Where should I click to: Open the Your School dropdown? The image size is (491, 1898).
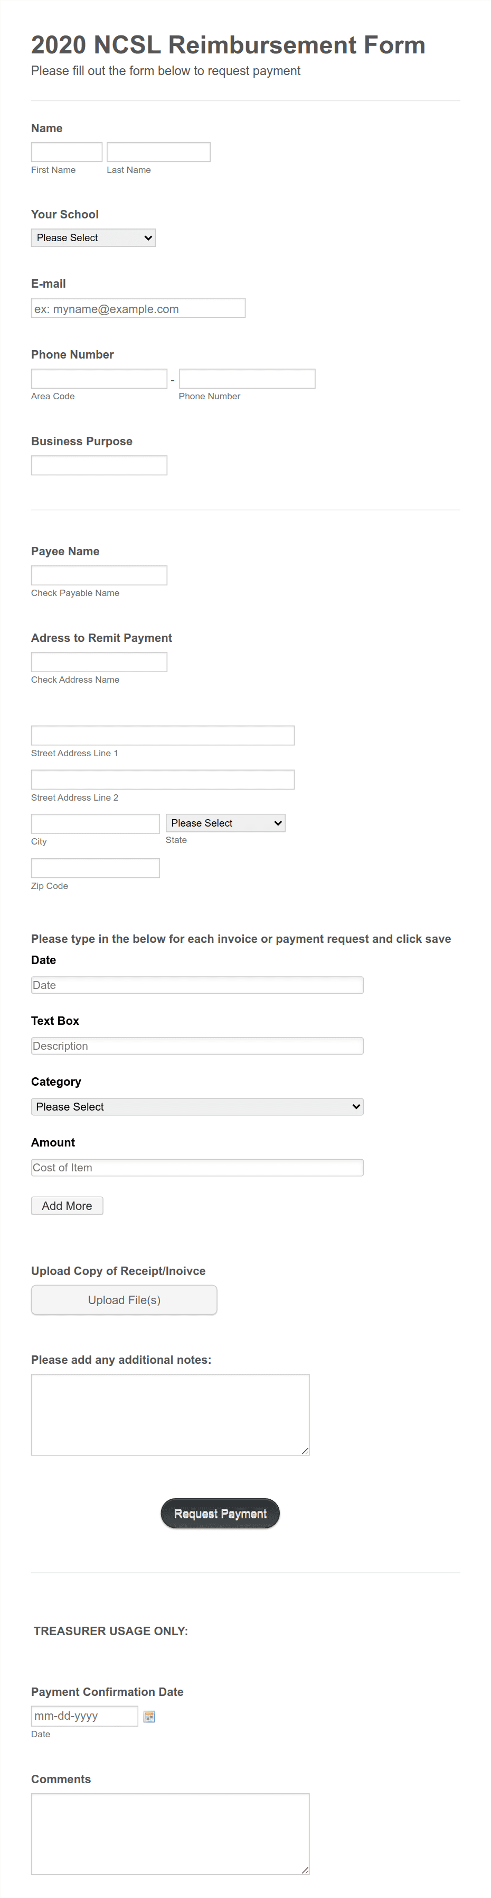92,237
